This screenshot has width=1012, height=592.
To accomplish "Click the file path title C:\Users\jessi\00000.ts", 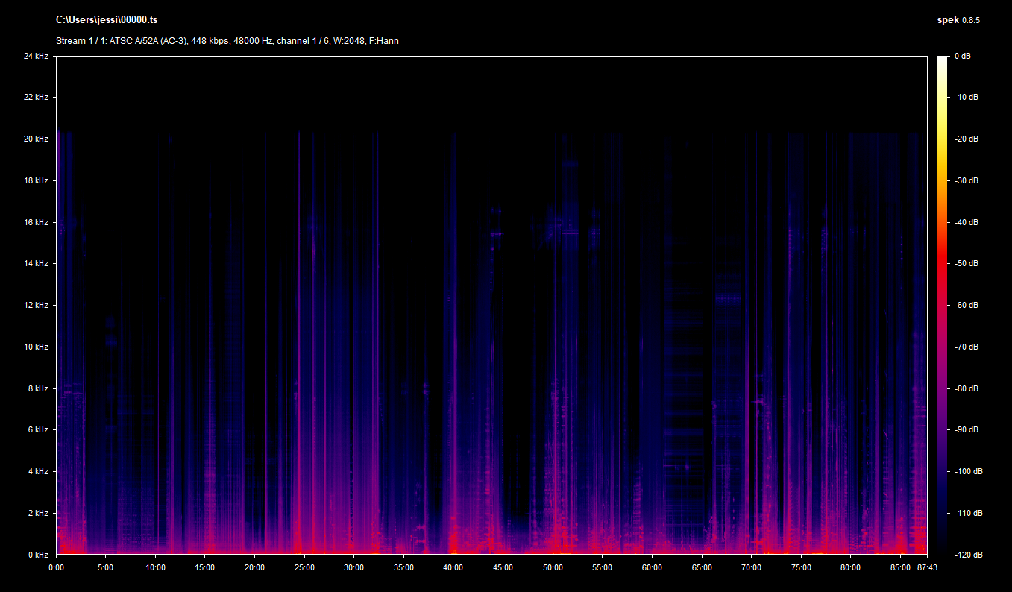I will tap(106, 20).
